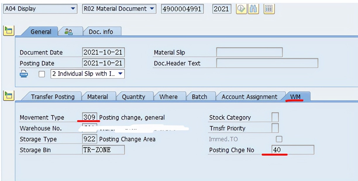Click the icon right of the binoculars
This screenshot has height=181, width=358.
tap(269, 9)
